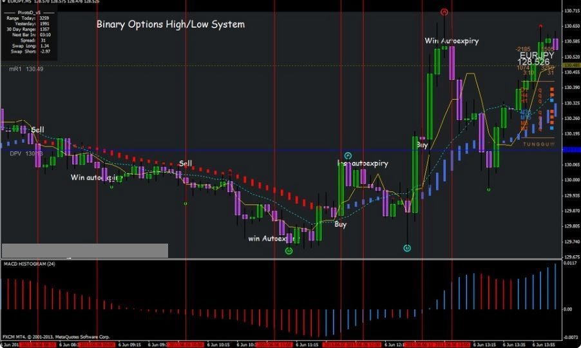Click the 6 Jun 11:15 time axis label
The height and width of the screenshot is (348, 581).
[307, 345]
